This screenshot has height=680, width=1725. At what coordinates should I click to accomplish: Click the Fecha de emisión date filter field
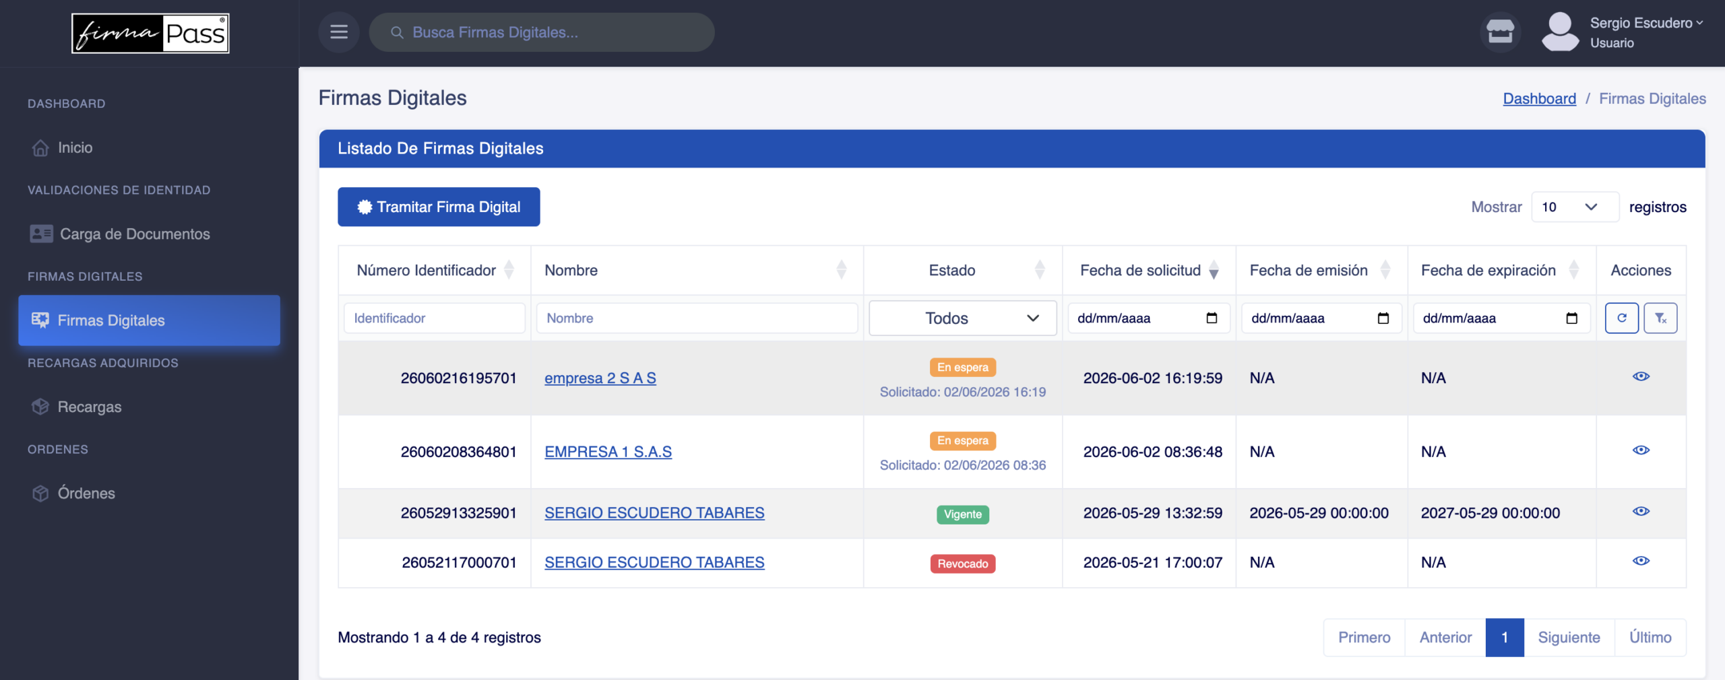coord(1322,318)
